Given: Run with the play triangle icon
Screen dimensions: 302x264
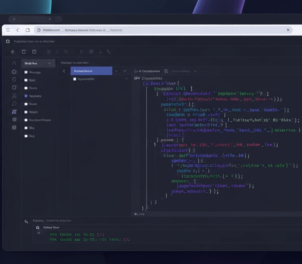Looking at the screenshot, I should [81, 52].
